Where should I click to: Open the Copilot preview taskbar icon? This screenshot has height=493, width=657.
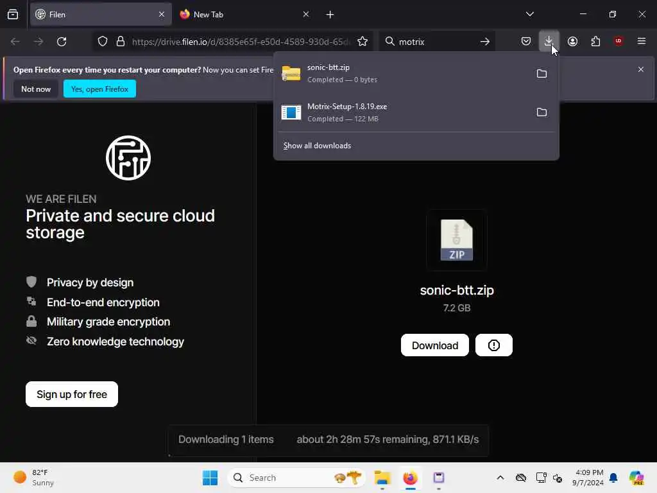tap(636, 478)
